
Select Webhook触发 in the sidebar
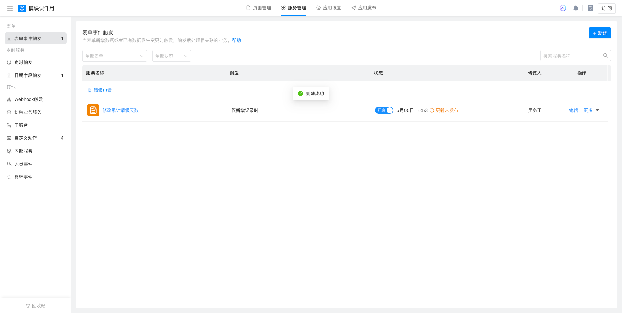point(29,99)
